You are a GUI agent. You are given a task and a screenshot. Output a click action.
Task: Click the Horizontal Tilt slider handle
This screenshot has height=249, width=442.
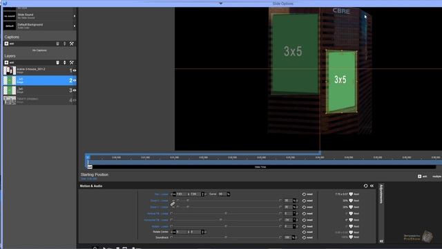(x=221, y=219)
